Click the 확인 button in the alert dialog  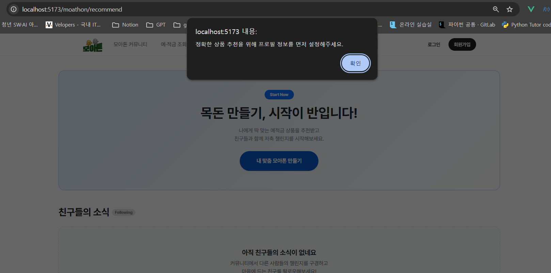355,63
